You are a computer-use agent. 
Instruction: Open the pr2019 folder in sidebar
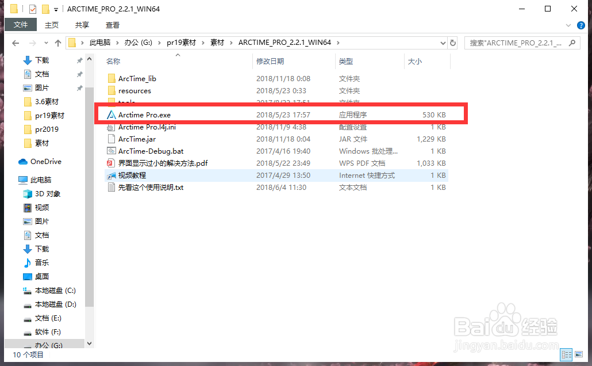(x=47, y=129)
